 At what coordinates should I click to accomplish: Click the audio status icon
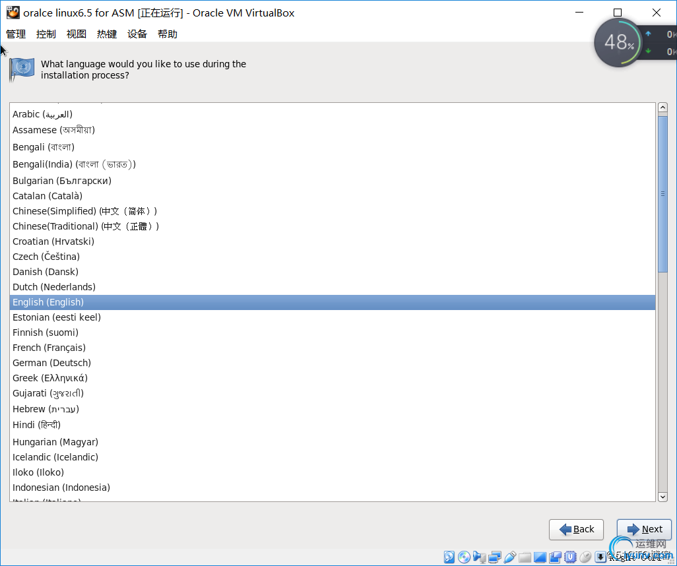click(479, 557)
